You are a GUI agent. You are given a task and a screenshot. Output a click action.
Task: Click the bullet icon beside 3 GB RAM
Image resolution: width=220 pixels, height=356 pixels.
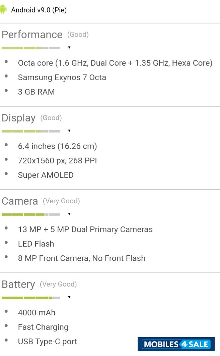coord(6,91)
